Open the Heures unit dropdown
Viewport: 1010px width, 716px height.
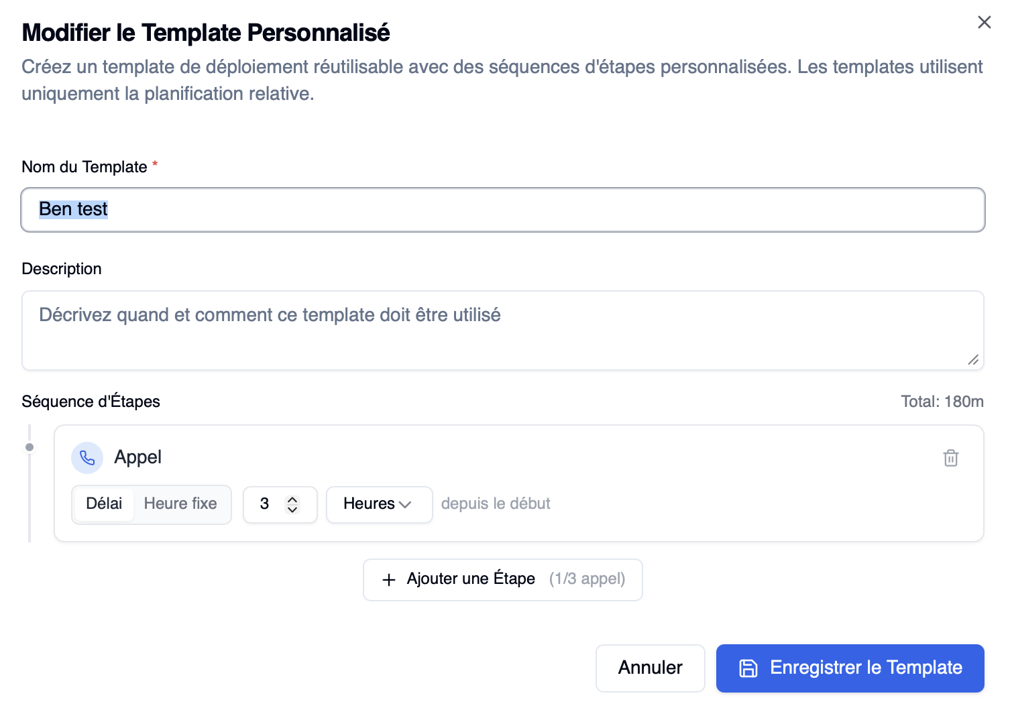tap(379, 504)
